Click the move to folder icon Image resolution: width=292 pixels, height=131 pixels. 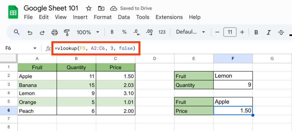pyautogui.click(x=101, y=8)
